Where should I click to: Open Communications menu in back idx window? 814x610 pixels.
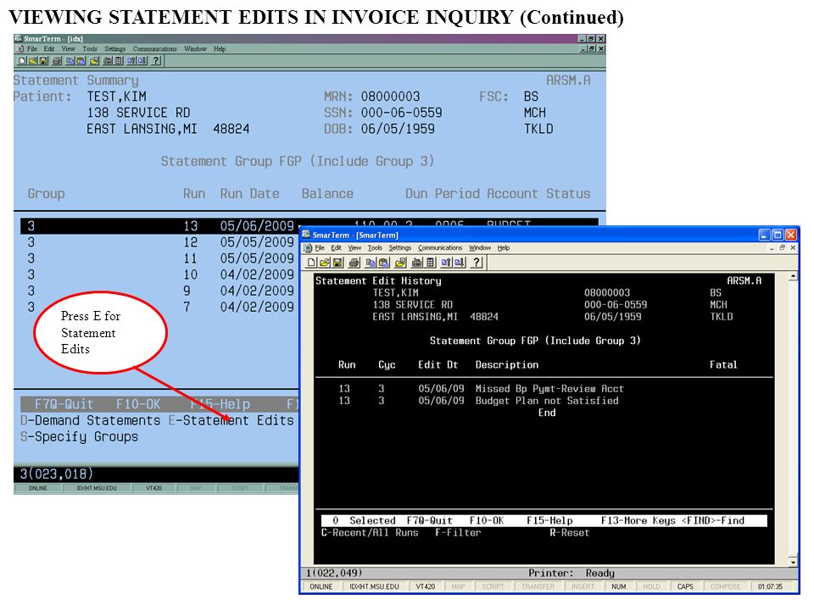click(154, 49)
